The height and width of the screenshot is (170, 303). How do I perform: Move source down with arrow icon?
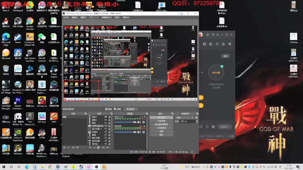pos(108,147)
